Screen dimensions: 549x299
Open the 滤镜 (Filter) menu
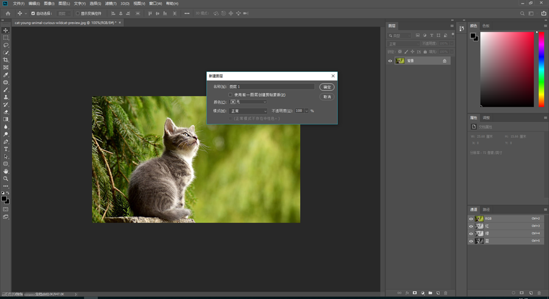tap(110, 4)
